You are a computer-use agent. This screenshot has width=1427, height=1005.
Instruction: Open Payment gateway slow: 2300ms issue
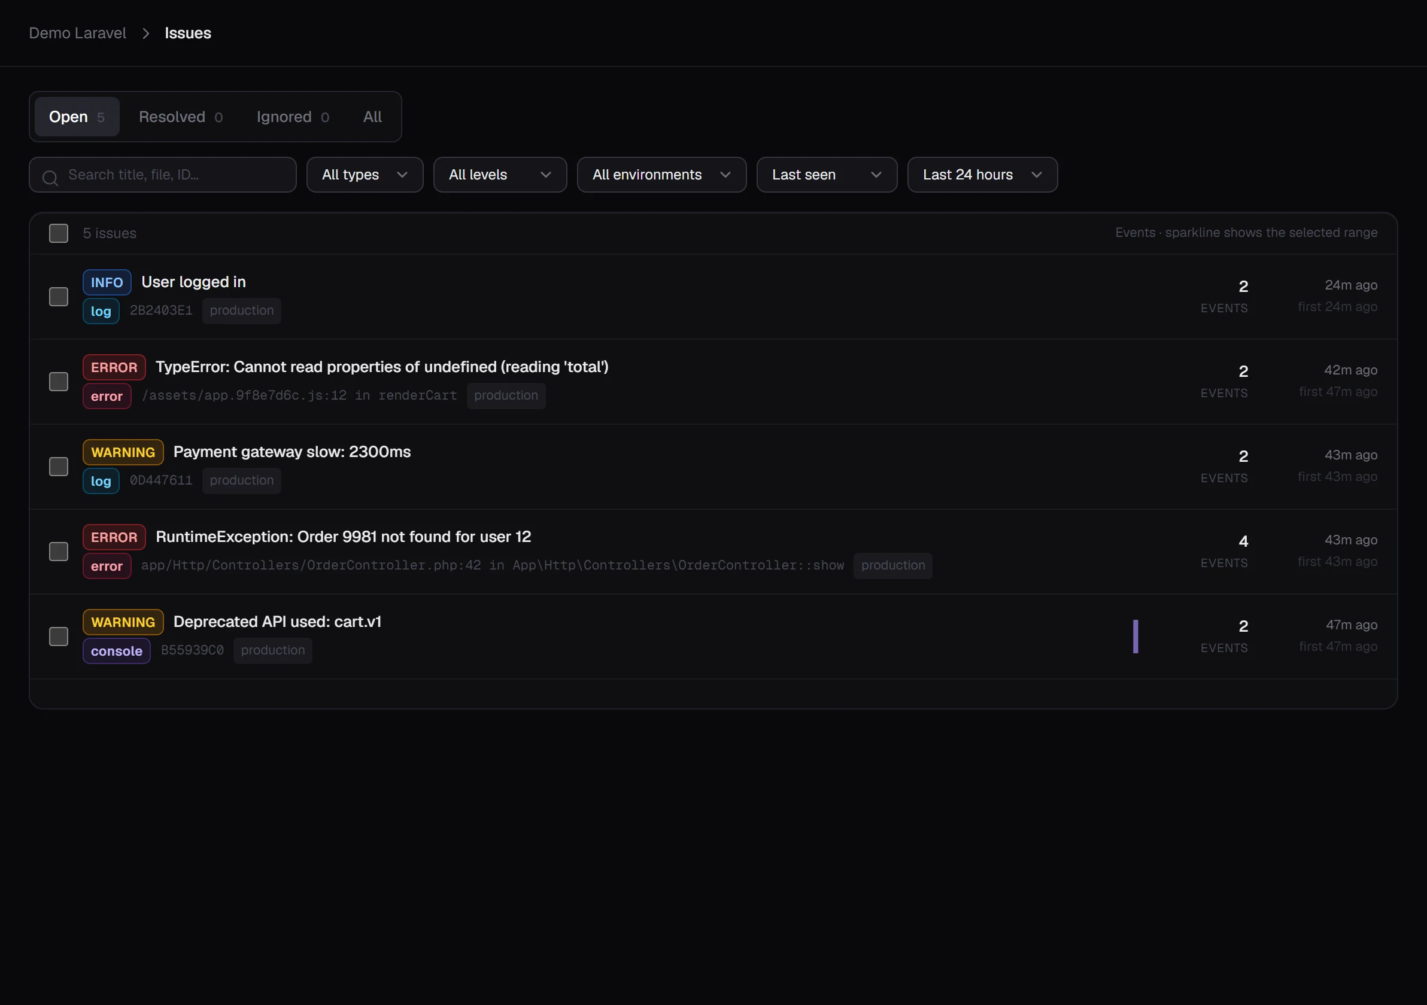click(x=292, y=452)
